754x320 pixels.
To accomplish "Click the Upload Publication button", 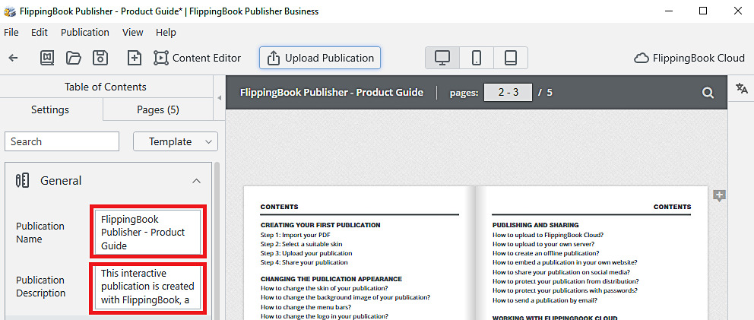I will point(320,58).
